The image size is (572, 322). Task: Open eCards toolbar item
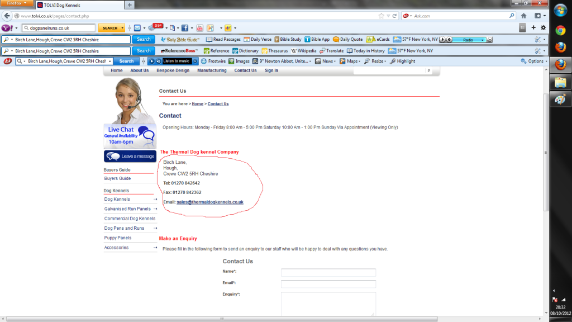coord(378,40)
